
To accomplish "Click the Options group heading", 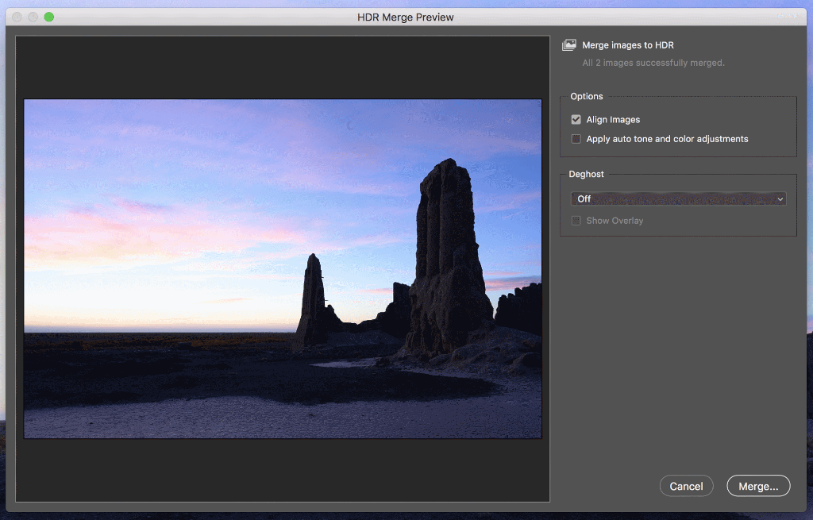I will (586, 96).
